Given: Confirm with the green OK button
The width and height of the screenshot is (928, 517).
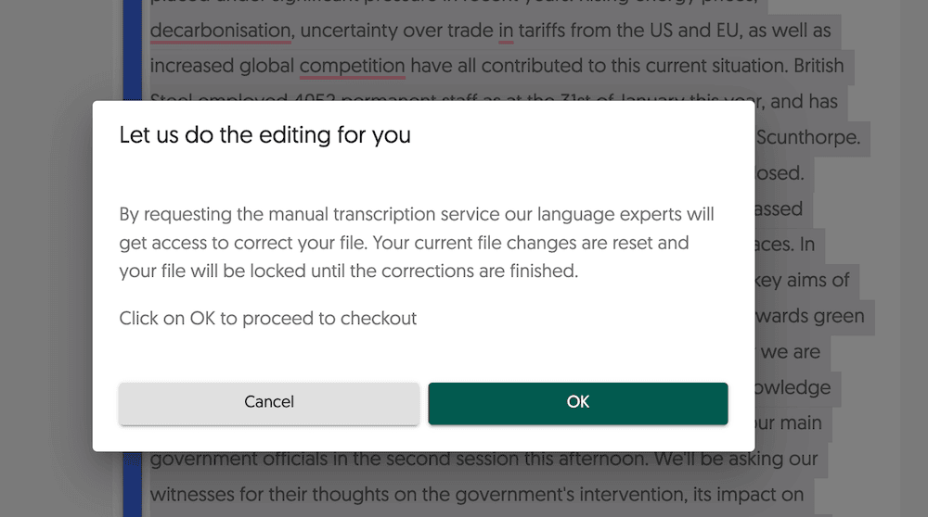Looking at the screenshot, I should pyautogui.click(x=577, y=403).
